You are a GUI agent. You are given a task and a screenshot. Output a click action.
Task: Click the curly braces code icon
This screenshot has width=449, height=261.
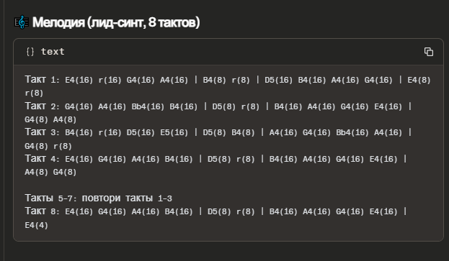(x=30, y=52)
